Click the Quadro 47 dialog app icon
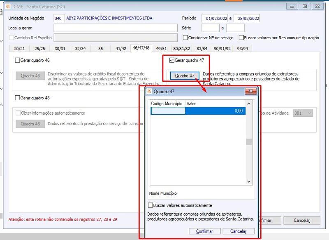Screen dimensions: 329x240 (x=149, y=91)
